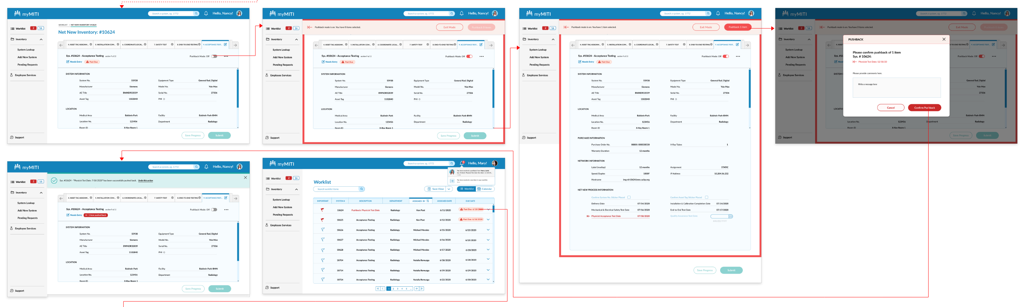This screenshot has width=1024, height=307.
Task: Go to next page arrow in Worklist pagination
Action: click(x=416, y=288)
